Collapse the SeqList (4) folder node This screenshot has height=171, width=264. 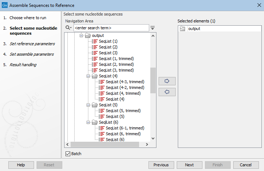pyautogui.click(x=89, y=76)
